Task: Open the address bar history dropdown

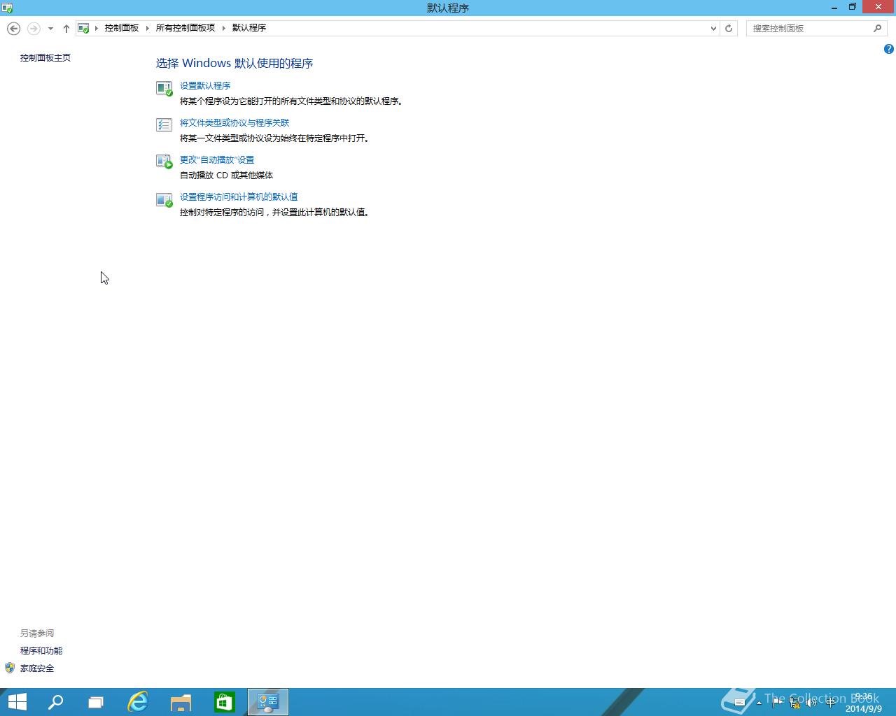Action: pos(713,29)
